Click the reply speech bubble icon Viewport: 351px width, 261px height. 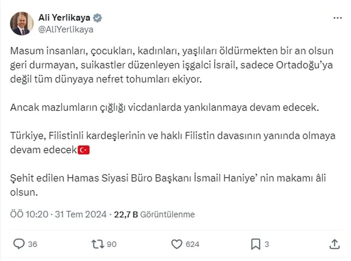point(19,244)
